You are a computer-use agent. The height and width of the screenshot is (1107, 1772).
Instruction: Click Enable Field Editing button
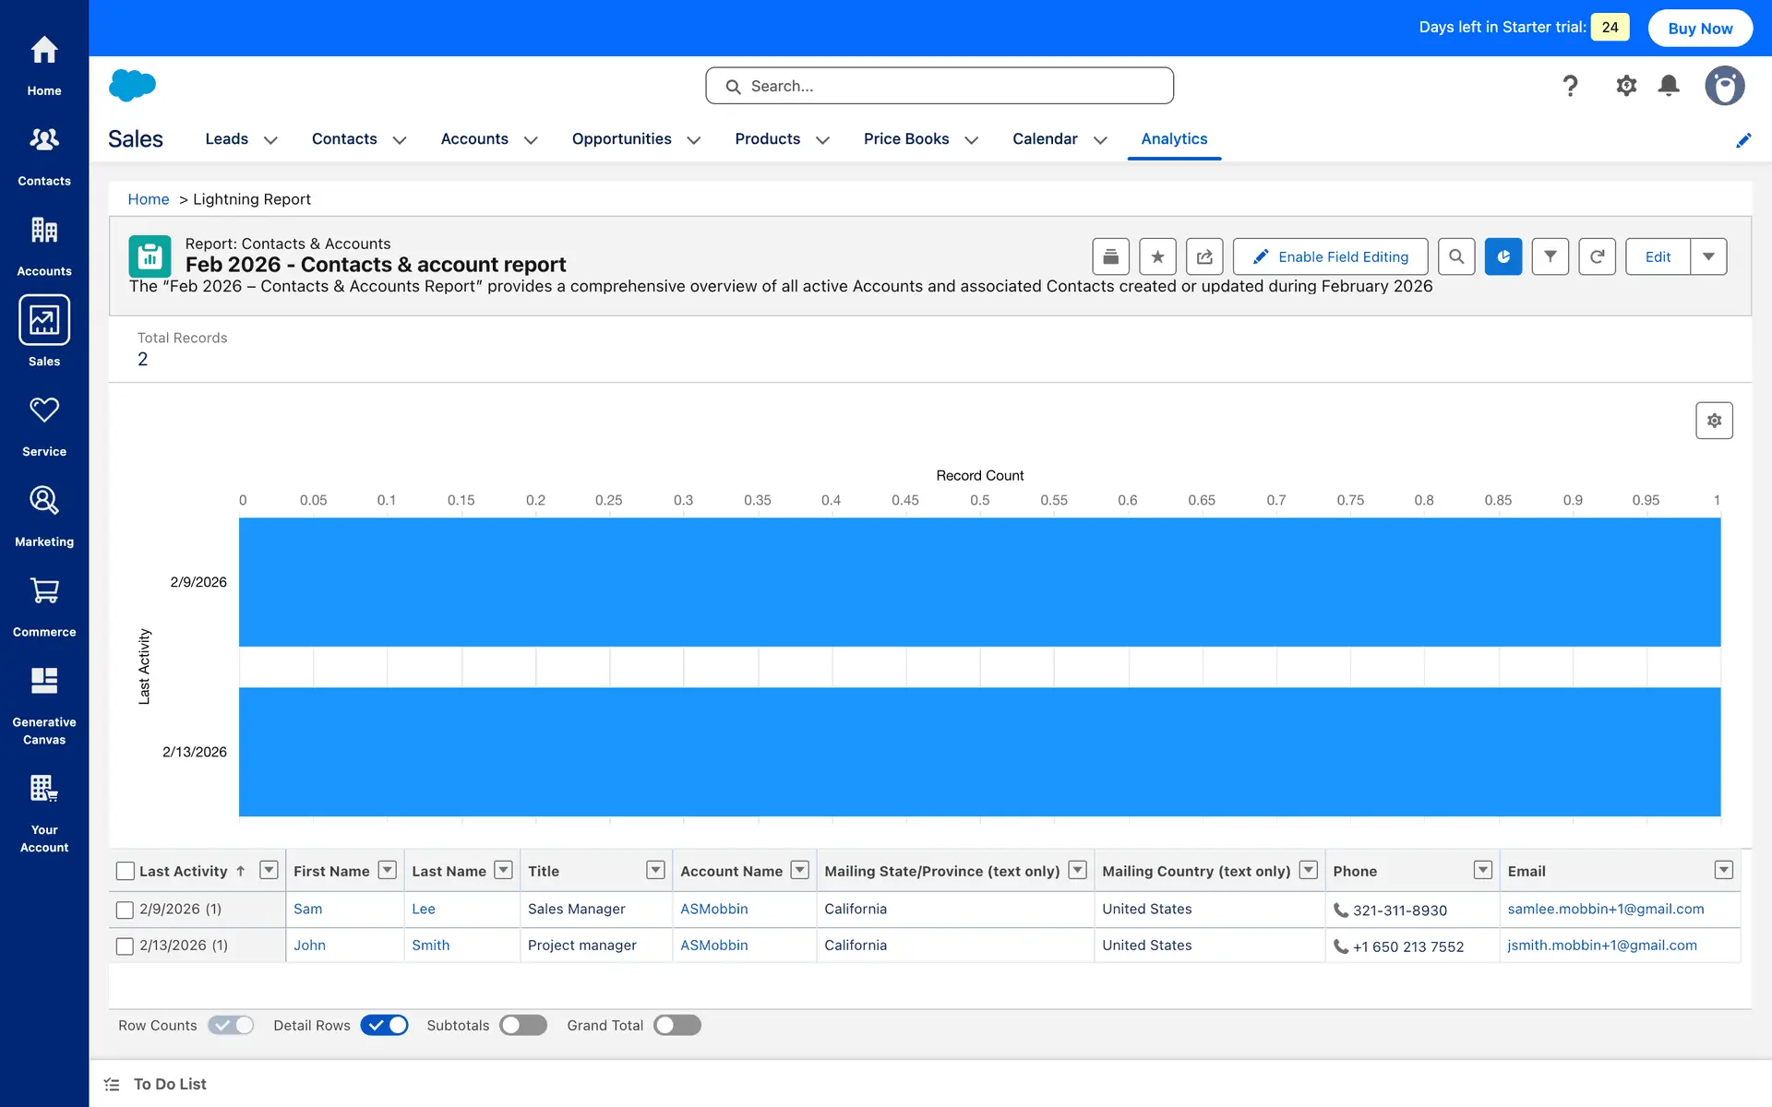[1330, 256]
